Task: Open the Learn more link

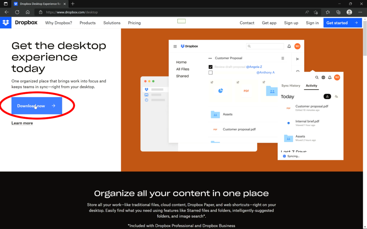Action: click(22, 123)
